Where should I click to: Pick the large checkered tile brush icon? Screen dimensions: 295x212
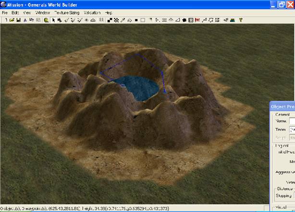pos(110,20)
